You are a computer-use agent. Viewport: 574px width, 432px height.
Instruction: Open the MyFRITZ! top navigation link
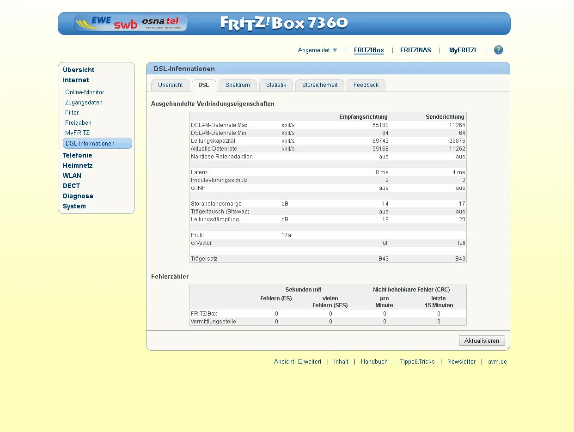[463, 50]
